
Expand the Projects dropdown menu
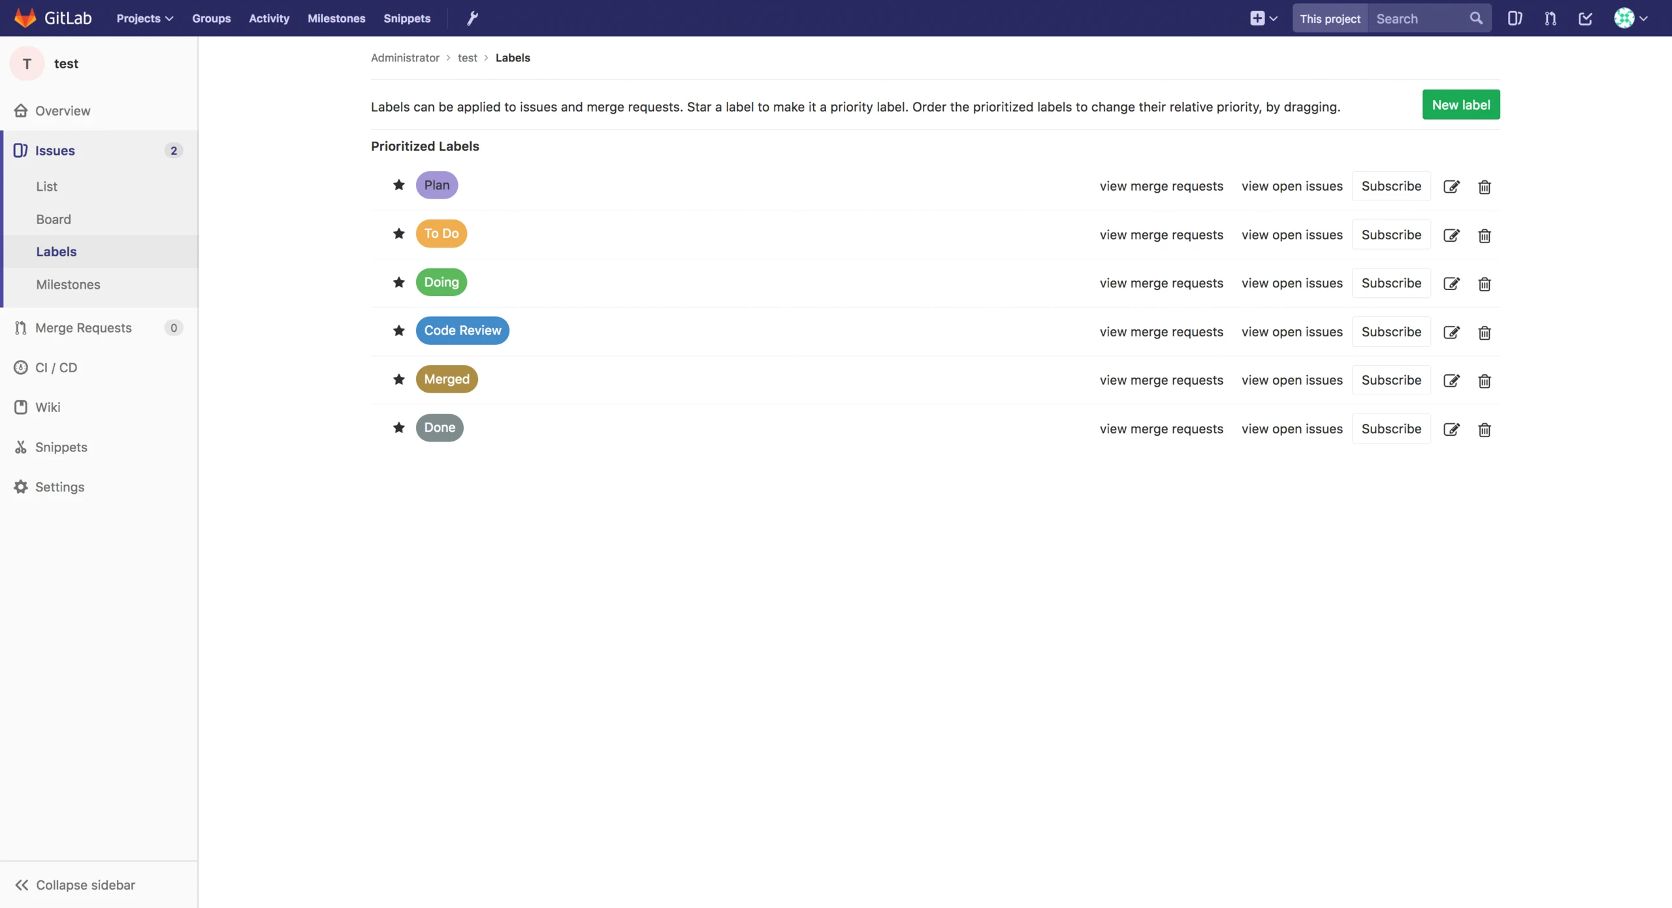pyautogui.click(x=144, y=18)
